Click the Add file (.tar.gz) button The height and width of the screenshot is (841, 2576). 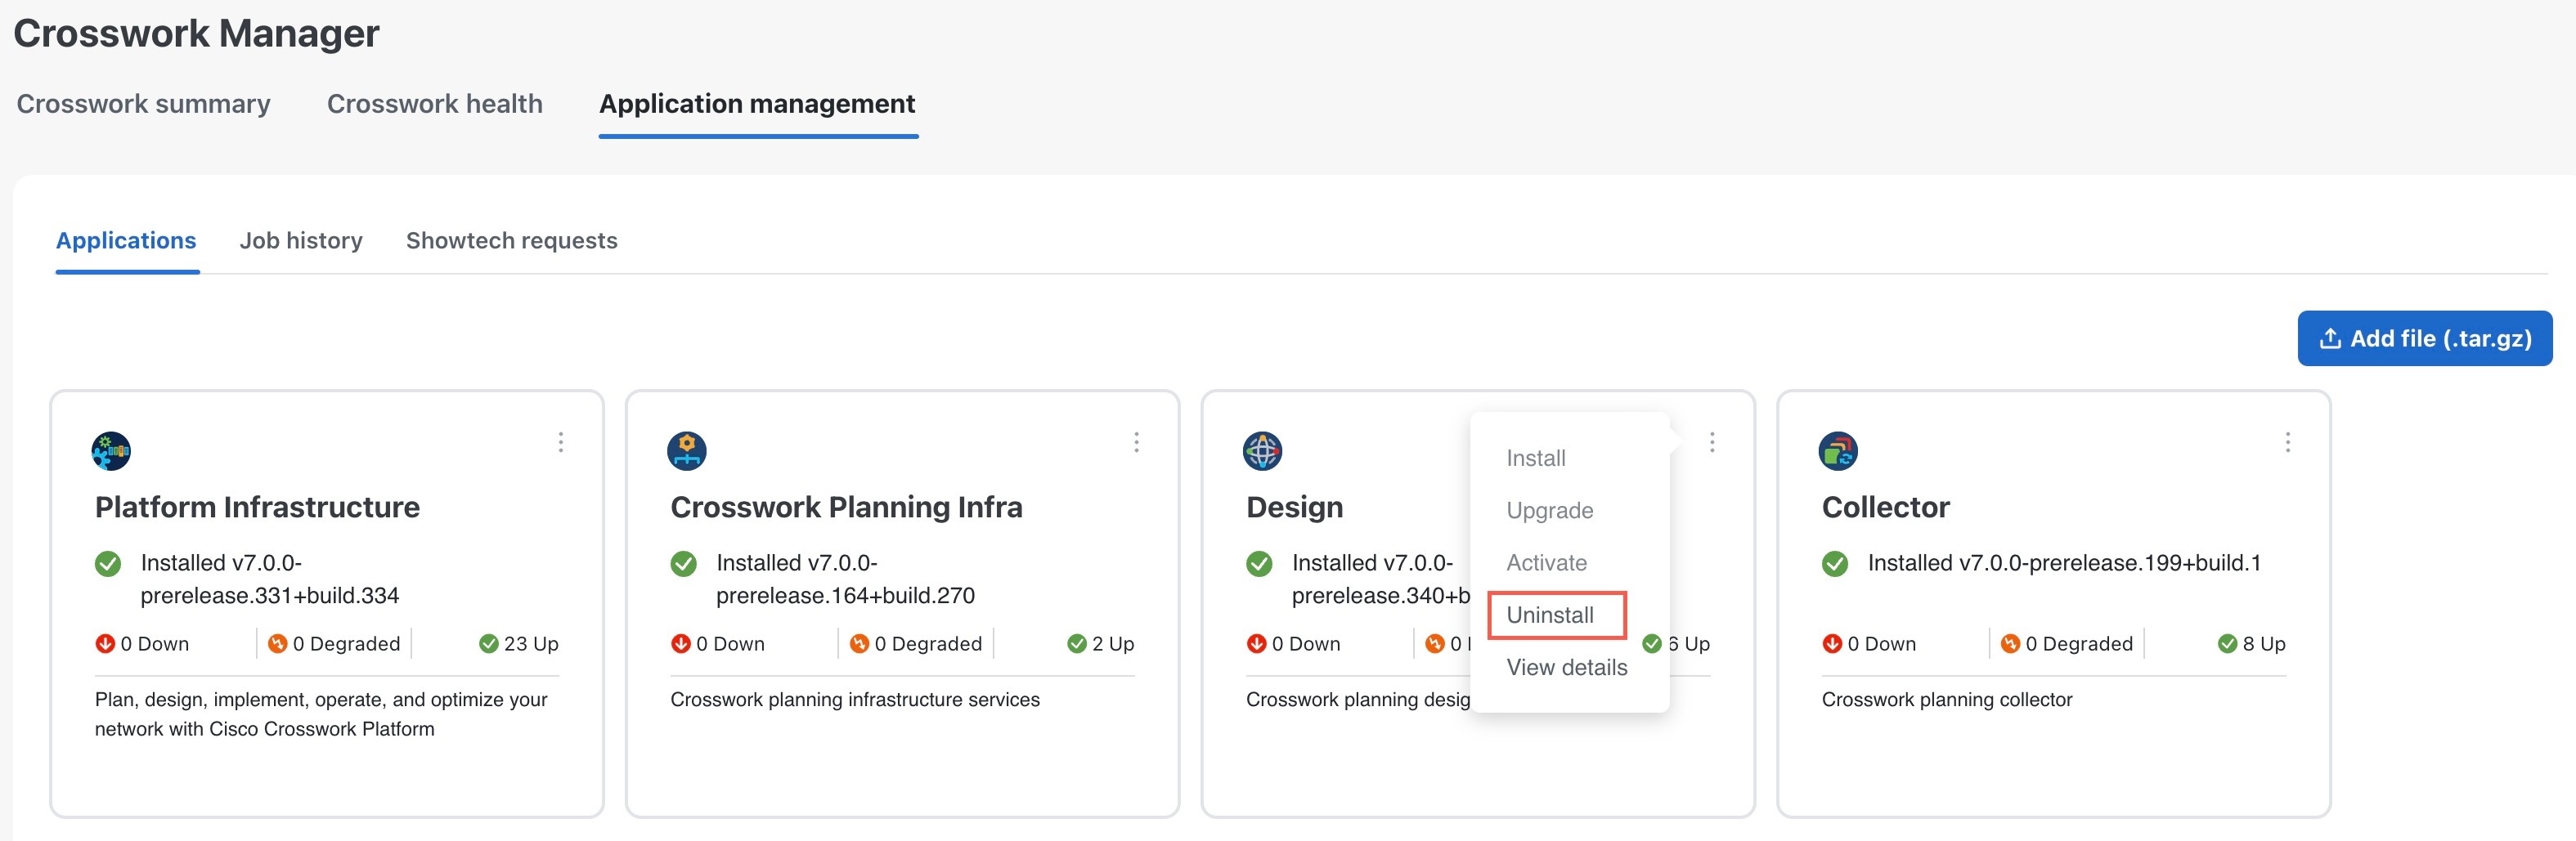[2424, 339]
